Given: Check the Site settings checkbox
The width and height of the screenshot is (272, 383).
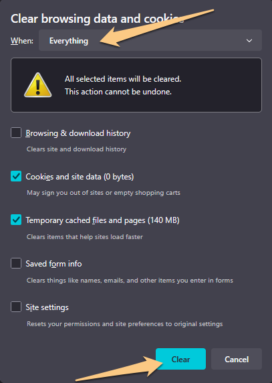Looking at the screenshot, I should (16, 307).
